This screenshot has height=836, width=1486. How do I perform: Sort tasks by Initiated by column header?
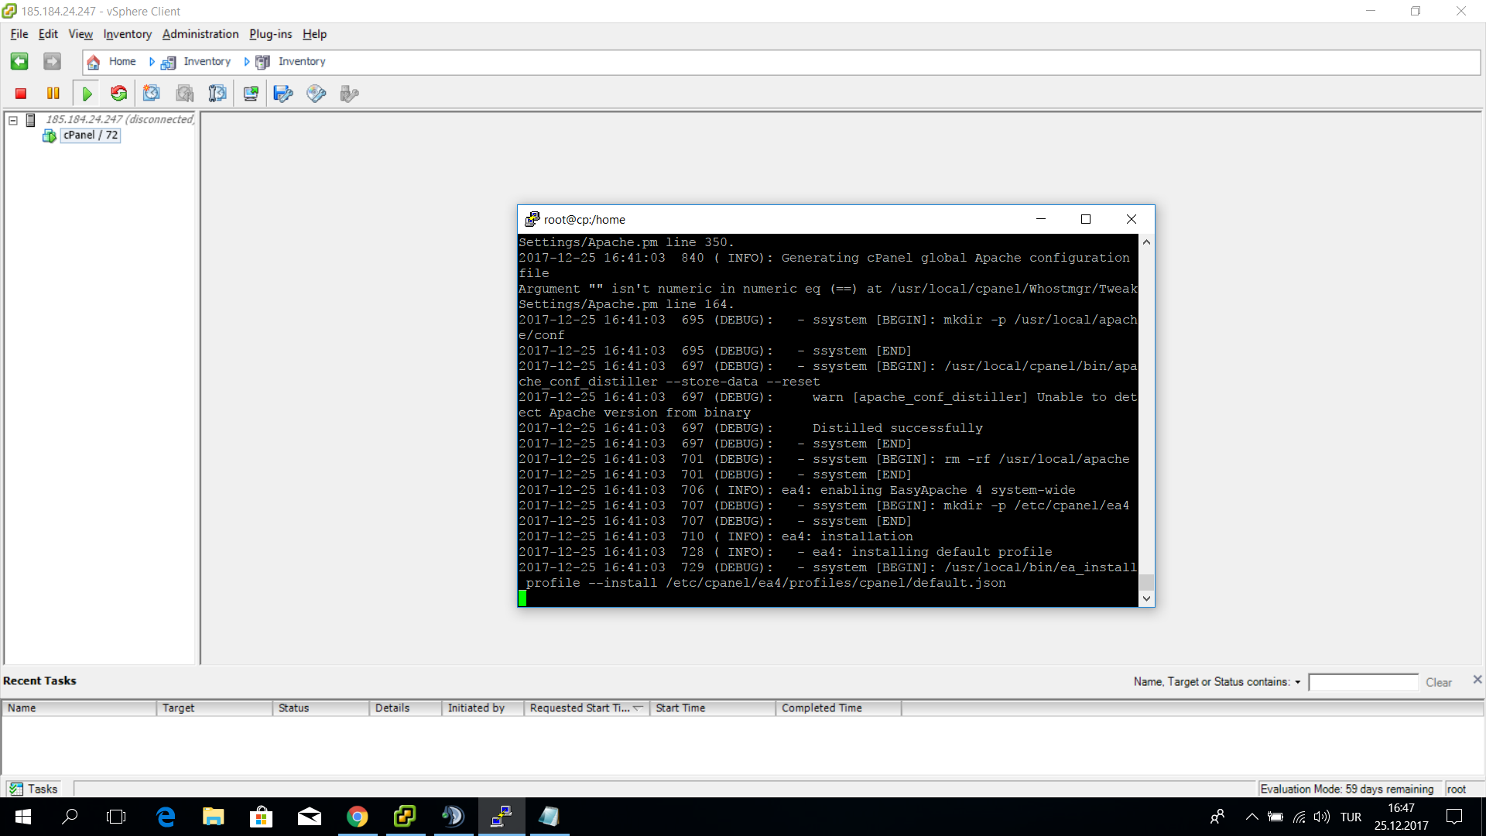point(483,708)
